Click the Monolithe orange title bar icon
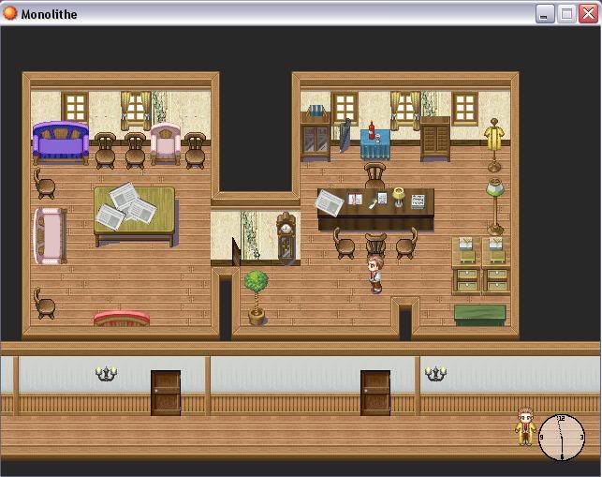Image resolution: width=602 pixels, height=477 pixels. click(x=10, y=13)
